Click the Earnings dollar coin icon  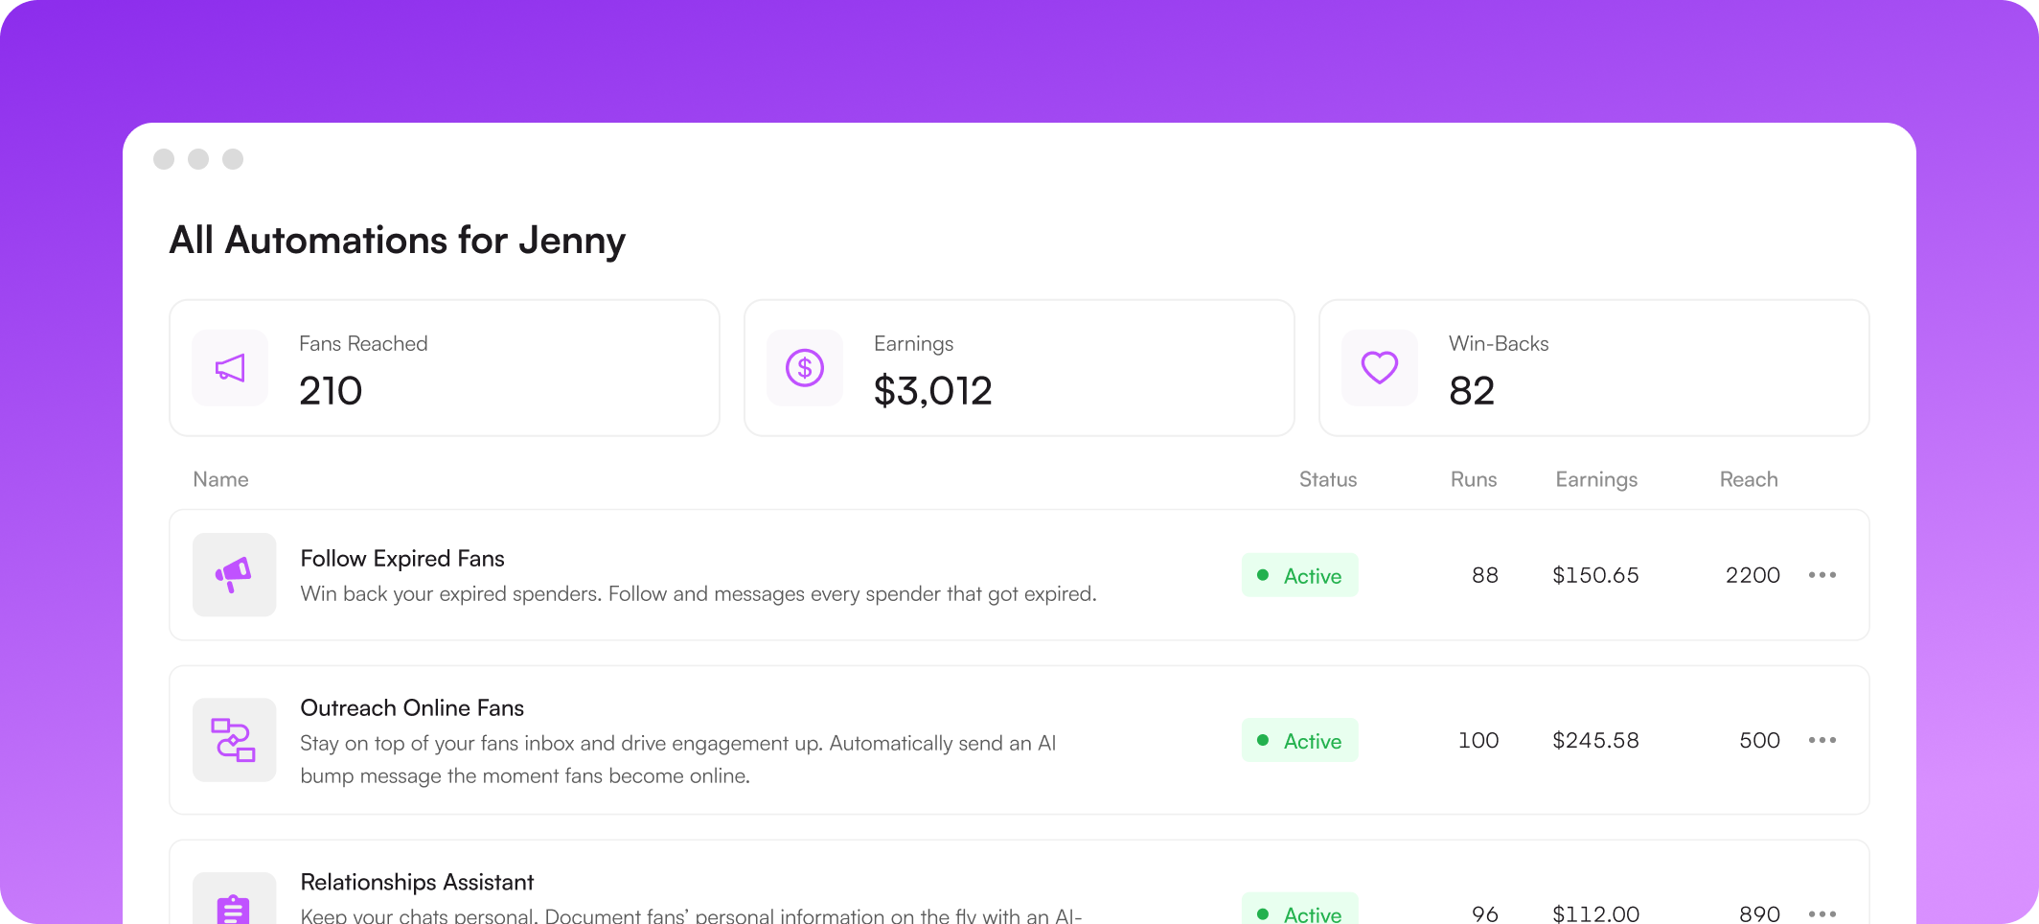(805, 368)
